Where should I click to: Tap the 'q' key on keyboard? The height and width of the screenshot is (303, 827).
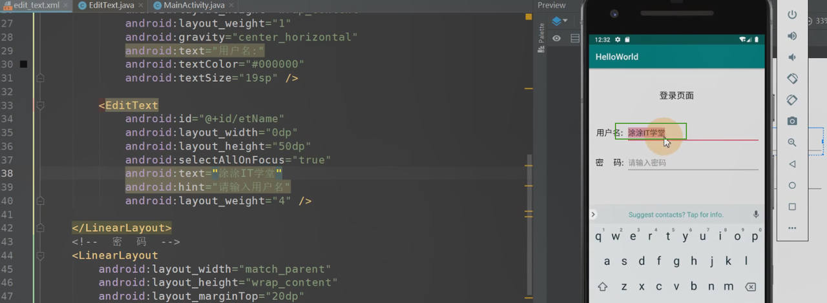(x=599, y=237)
